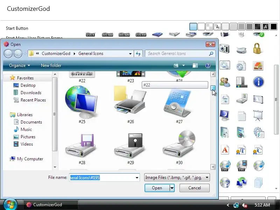The height and width of the screenshot is (210, 280).
Task: Click the Back navigation button
Action: click(x=8, y=54)
